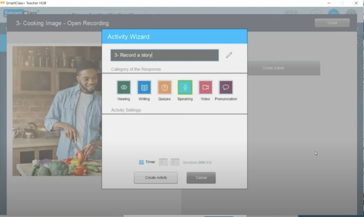Close the SmartClass+ Teacher HUB window

click(x=356, y=3)
